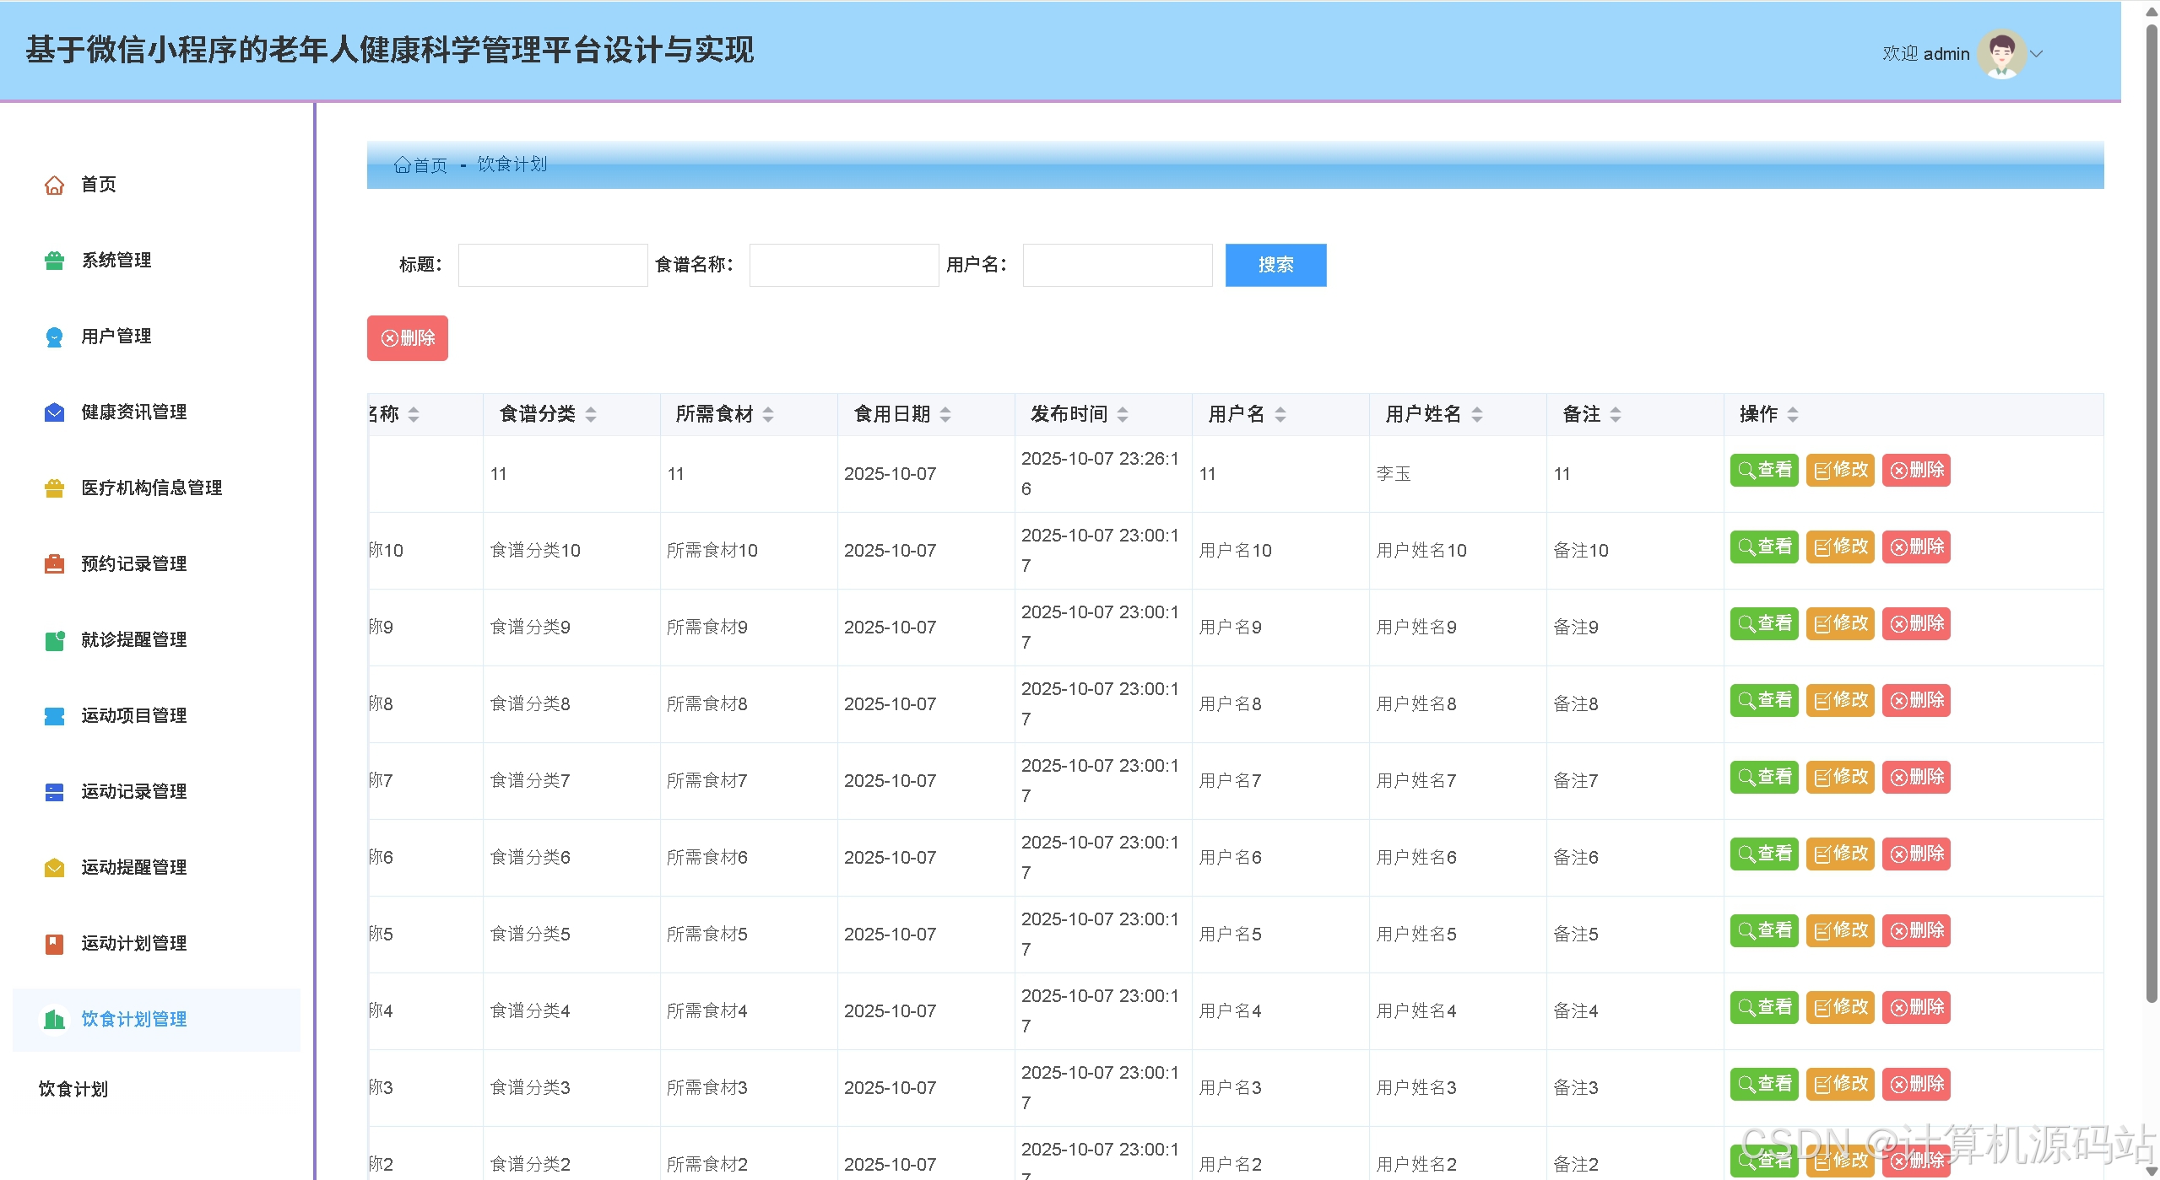This screenshot has height=1180, width=2160.
Task: Sort by 食用日期 column
Action: [x=945, y=414]
